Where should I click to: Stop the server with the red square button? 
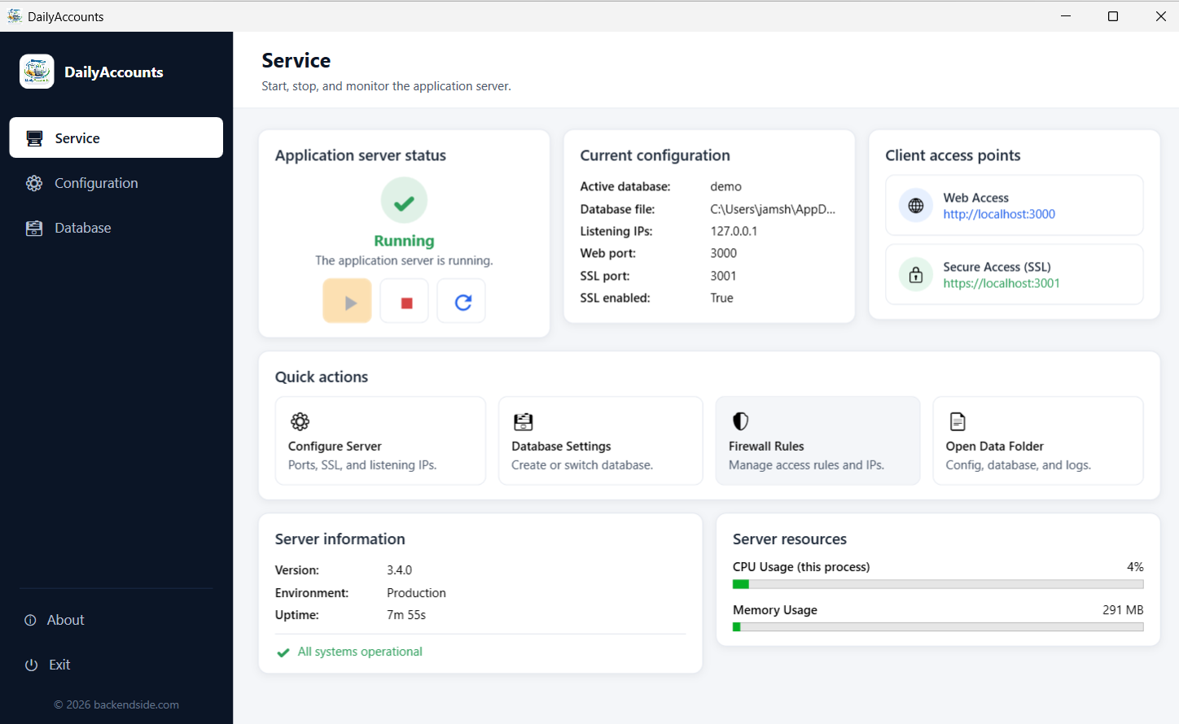pos(405,301)
